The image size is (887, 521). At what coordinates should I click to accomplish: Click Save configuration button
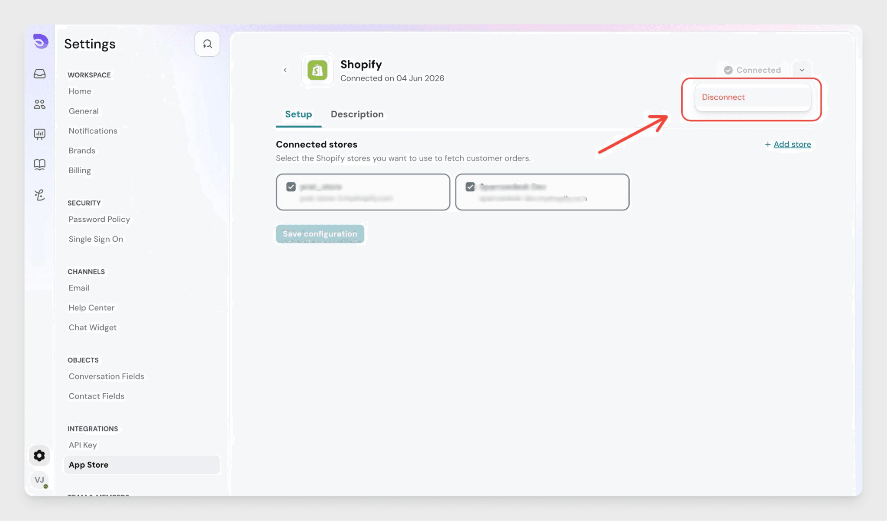click(x=320, y=234)
